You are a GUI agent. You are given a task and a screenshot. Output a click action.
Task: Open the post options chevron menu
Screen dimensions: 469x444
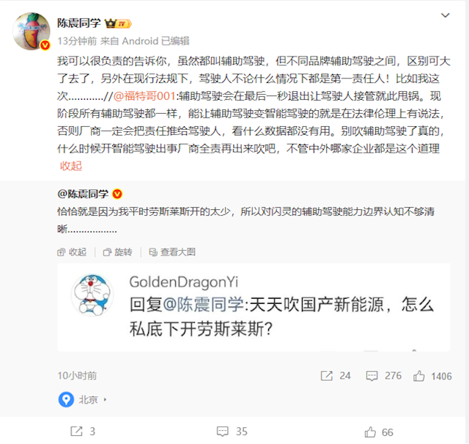[x=446, y=15]
